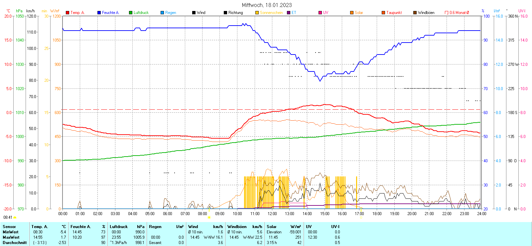This screenshot has width=532, height=246.
Task: Click the yellow Sonnenschein legend square
Action: tap(257, 13)
